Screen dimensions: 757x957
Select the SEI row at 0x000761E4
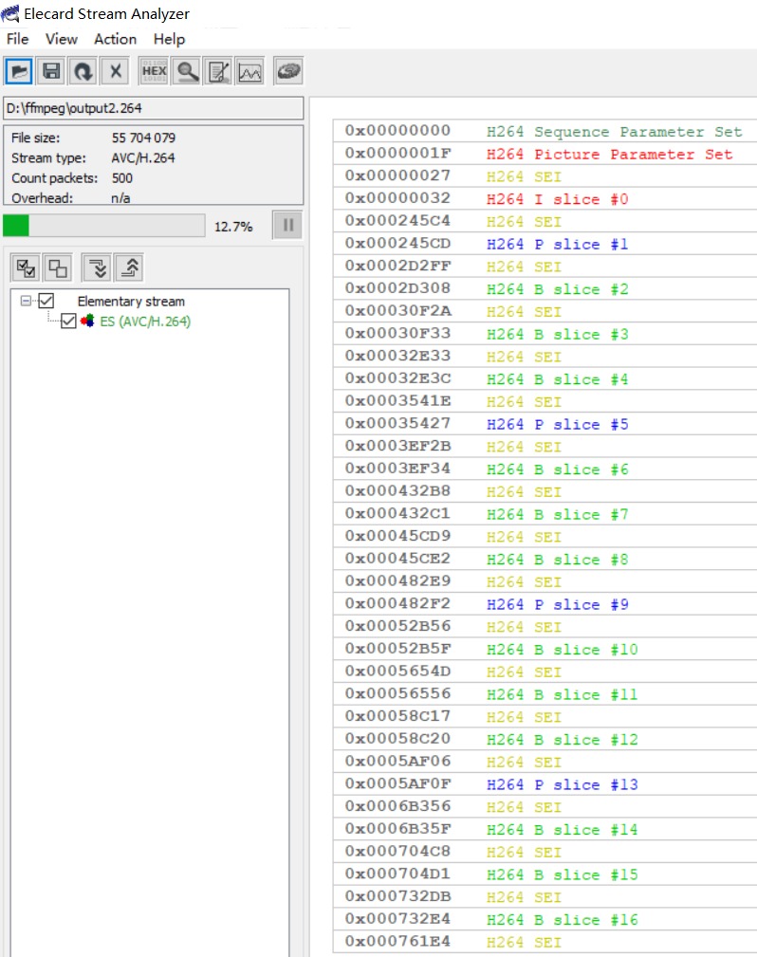(x=545, y=943)
